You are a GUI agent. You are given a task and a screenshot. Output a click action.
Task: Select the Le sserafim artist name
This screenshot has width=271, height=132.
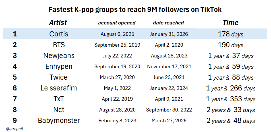(x=59, y=88)
